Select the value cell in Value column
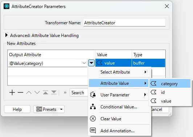Screen dimensions: 193x137 [114, 63]
